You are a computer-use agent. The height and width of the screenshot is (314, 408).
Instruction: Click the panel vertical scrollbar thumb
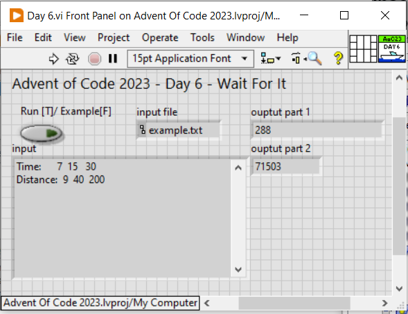click(x=399, y=186)
